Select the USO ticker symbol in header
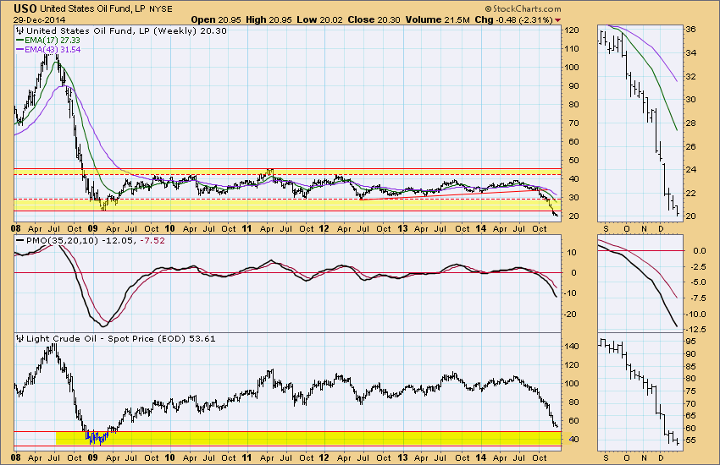720x465 pixels. point(25,8)
